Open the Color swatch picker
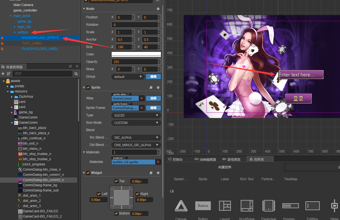This screenshot has width=340, height=220. pyautogui.click(x=136, y=54)
